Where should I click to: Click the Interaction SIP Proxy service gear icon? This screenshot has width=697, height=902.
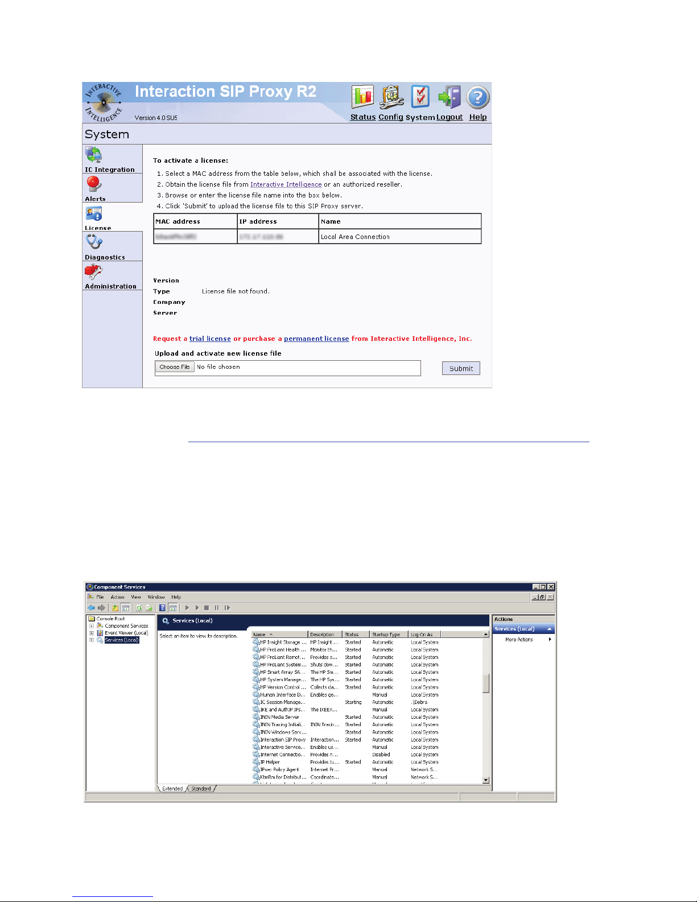[256, 740]
